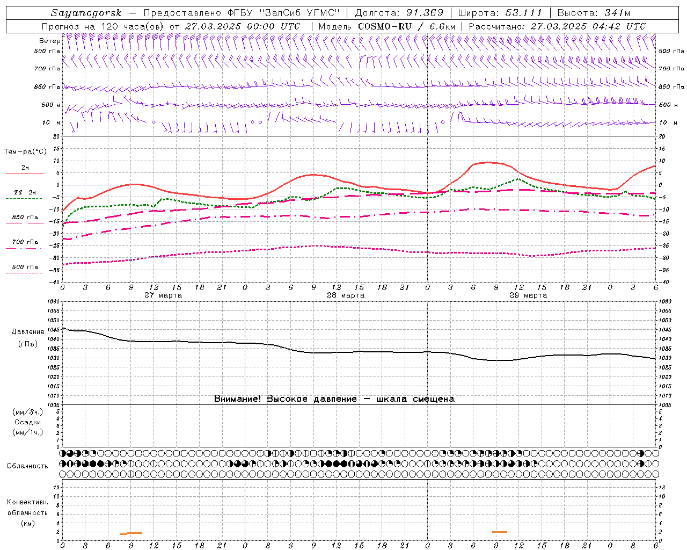Image resolution: width=687 pixels, height=550 pixels.
Task: Click the "(гПа)" unit under Давление
Action: point(28,344)
